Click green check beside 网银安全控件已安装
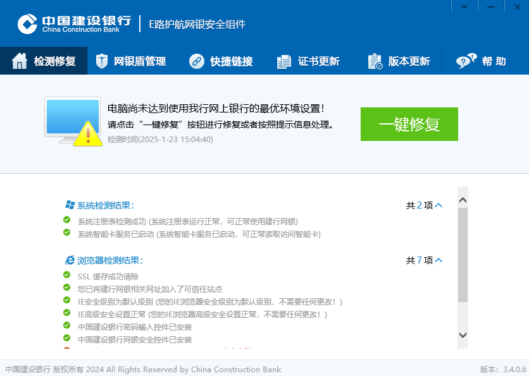 [x=67, y=337]
